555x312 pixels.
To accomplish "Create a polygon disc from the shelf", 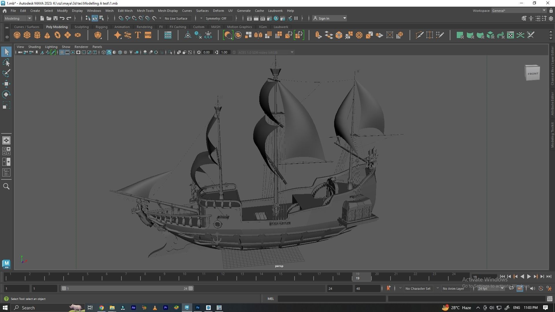I will tap(78, 35).
